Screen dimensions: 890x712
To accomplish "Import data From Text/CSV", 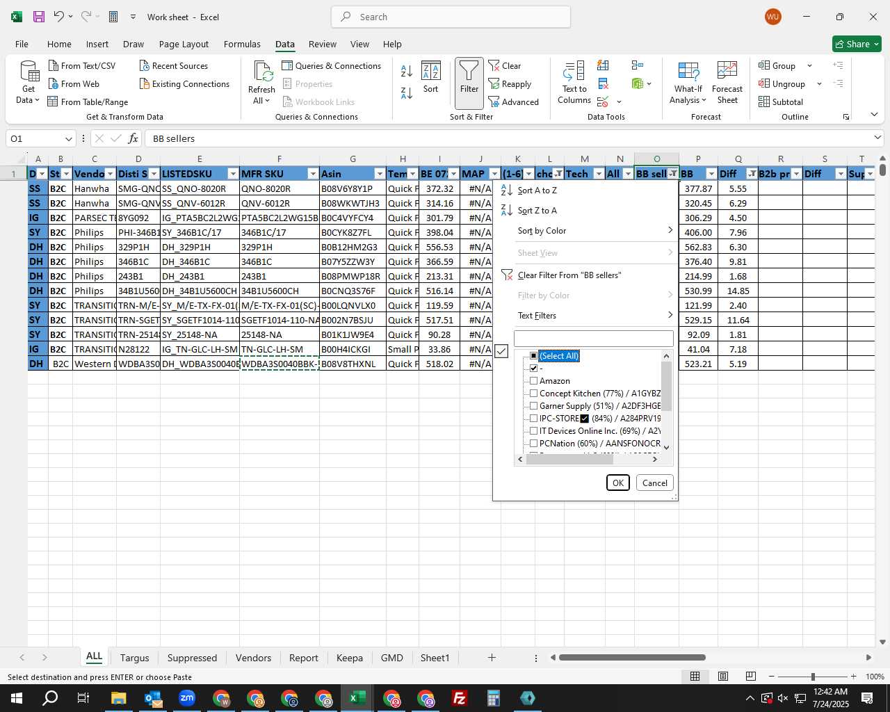I will click(x=82, y=65).
